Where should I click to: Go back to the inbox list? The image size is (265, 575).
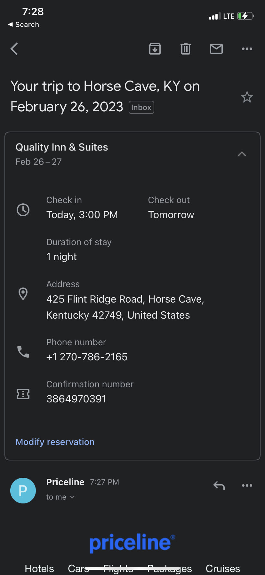point(14,49)
